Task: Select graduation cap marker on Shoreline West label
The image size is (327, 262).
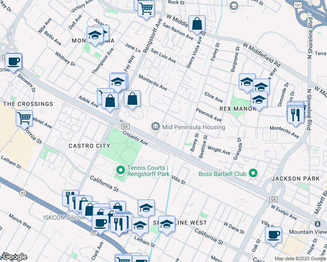Action: 166,224
